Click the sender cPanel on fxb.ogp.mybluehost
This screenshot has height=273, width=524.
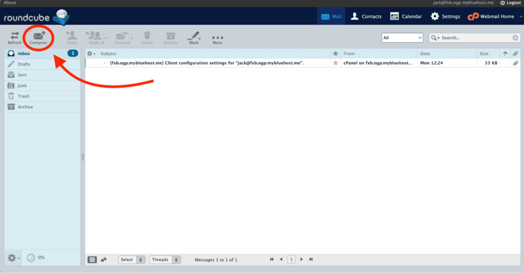378,63
